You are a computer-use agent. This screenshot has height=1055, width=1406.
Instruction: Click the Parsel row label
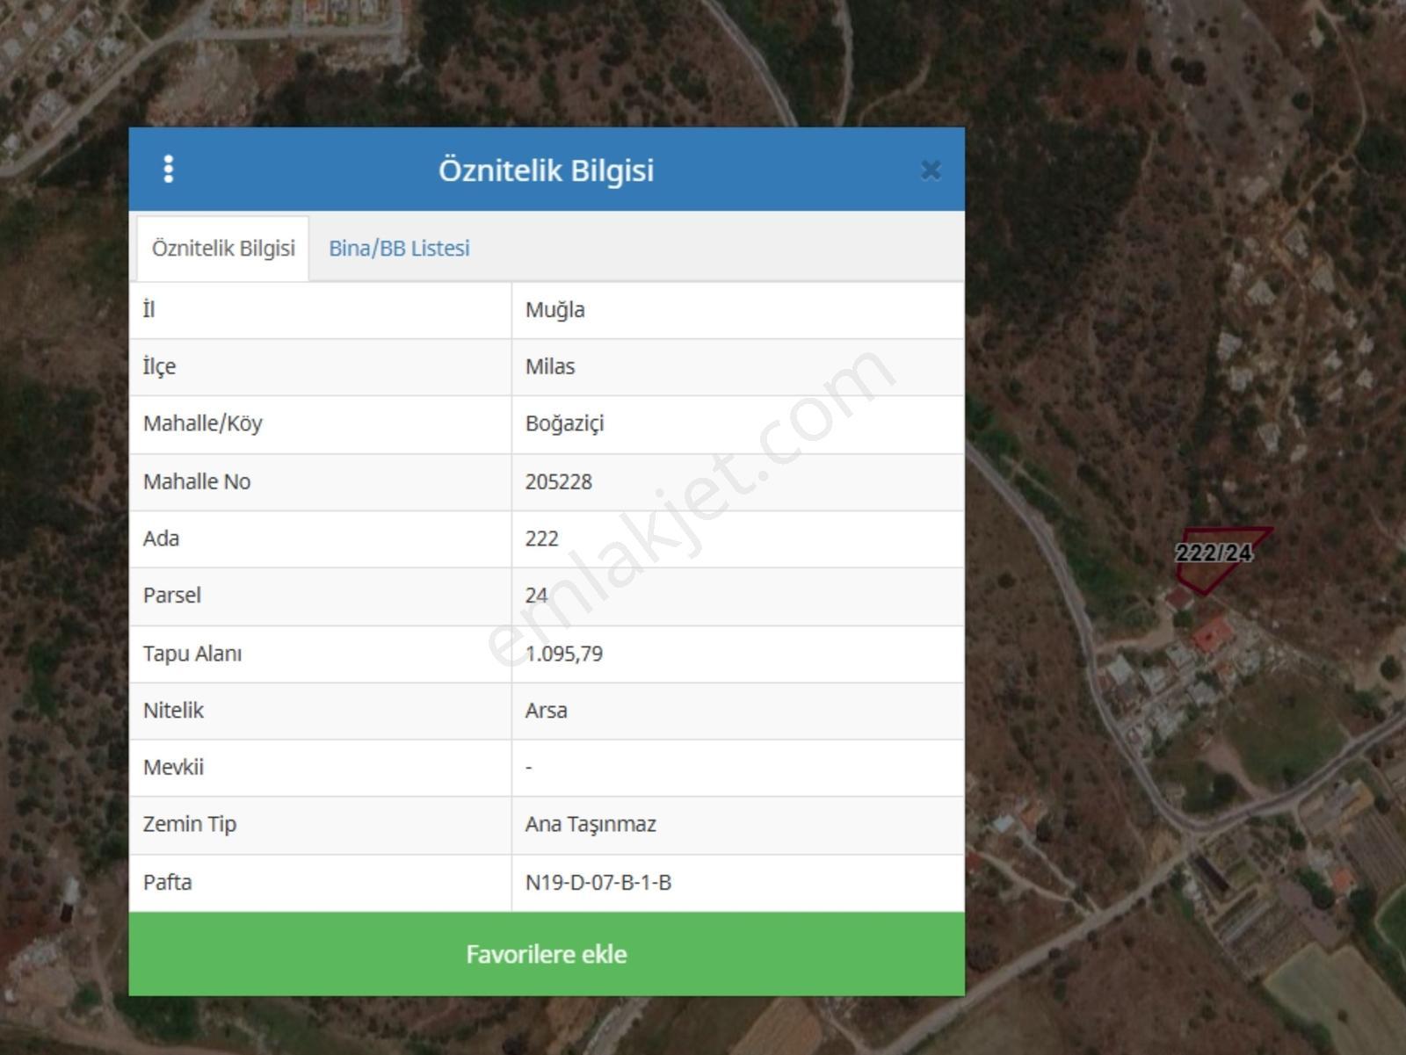[172, 596]
